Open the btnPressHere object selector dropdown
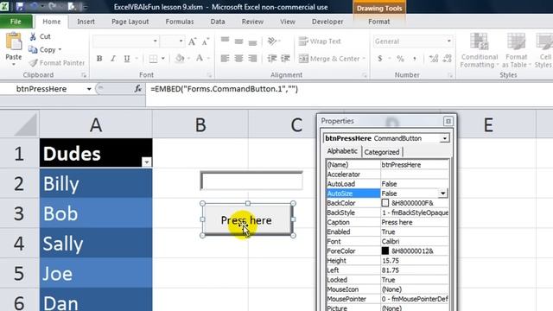The height and width of the screenshot is (311, 553). click(444, 138)
